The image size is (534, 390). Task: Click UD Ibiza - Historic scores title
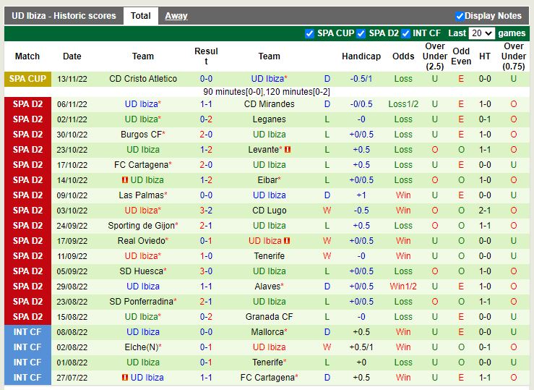(x=64, y=16)
